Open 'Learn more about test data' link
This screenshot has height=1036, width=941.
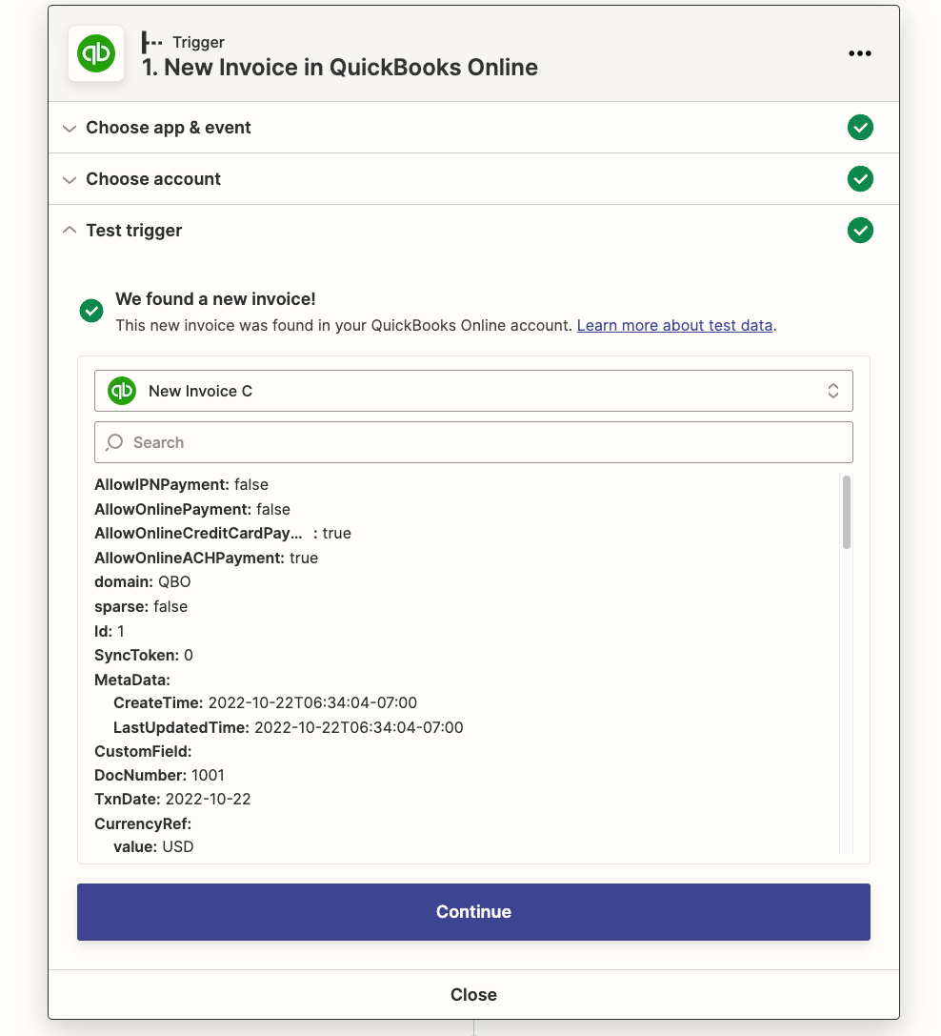(x=674, y=326)
